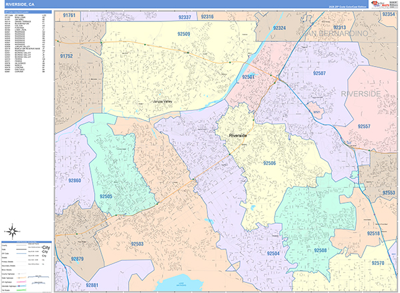This screenshot has height=293, width=400.
Task: Click ZIP code label 92881
Action: click(92, 285)
